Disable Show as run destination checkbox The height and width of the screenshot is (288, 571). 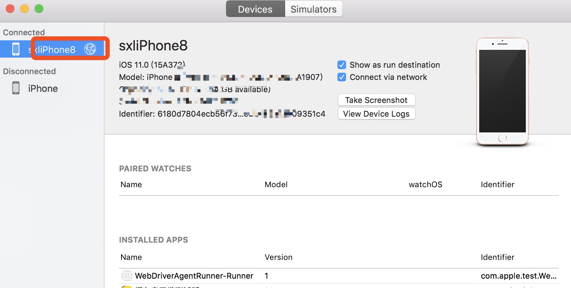tap(342, 65)
